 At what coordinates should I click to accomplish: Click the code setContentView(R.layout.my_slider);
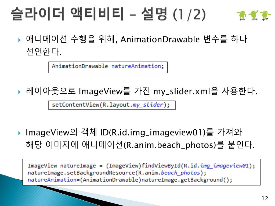112,105
